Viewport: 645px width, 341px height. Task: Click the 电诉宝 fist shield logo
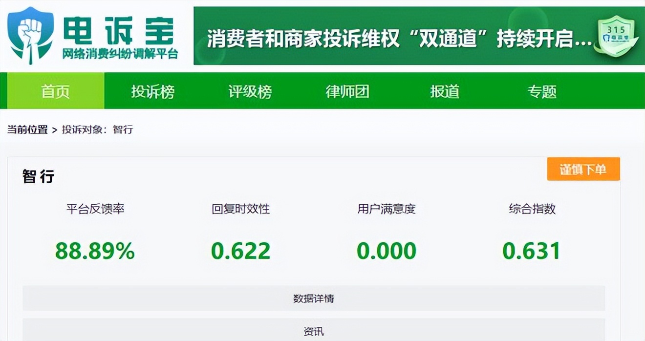(x=30, y=35)
